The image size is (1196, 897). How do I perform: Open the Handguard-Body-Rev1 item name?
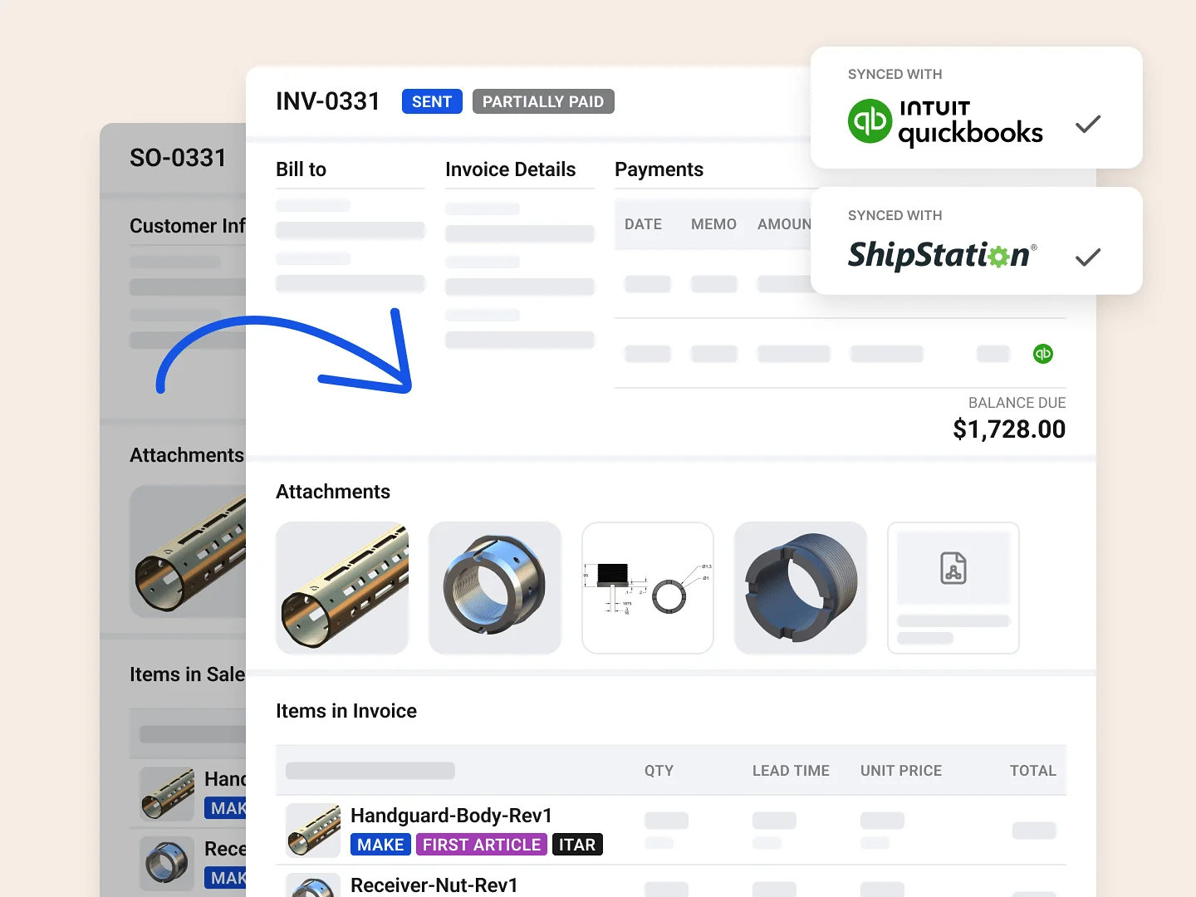pos(452,816)
